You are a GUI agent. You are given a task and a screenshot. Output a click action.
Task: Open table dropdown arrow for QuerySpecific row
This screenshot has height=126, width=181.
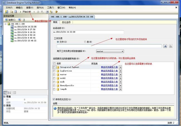[x=121, y=85]
